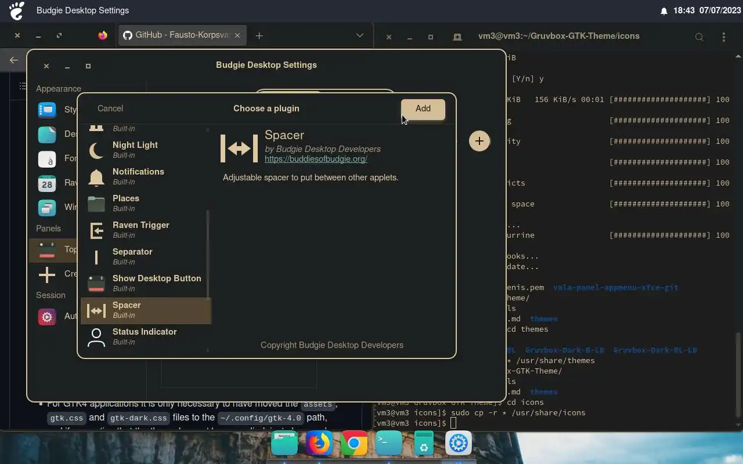The height and width of the screenshot is (464, 743).
Task: Click the Show Desktop Button icon
Action: pos(96,284)
